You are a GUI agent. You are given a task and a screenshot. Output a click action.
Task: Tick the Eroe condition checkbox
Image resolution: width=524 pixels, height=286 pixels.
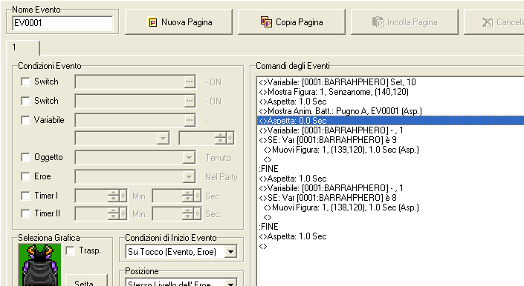[25, 176]
